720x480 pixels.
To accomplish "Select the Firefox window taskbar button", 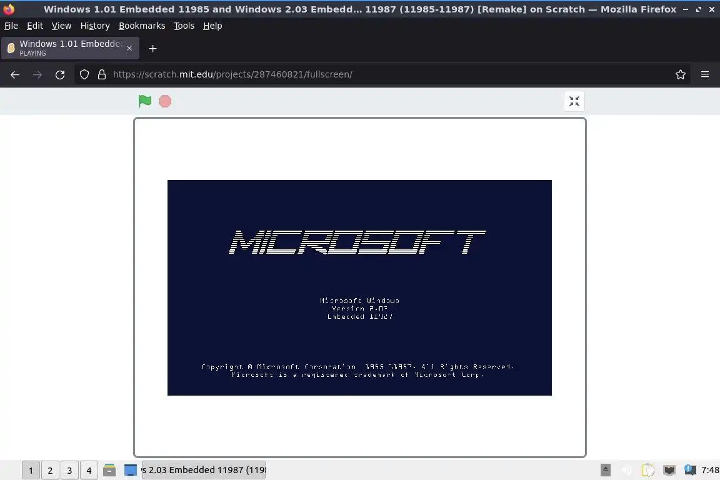I will (203, 470).
